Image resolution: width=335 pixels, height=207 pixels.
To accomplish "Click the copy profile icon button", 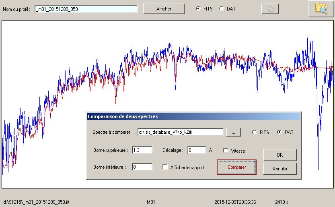I will (270, 9).
